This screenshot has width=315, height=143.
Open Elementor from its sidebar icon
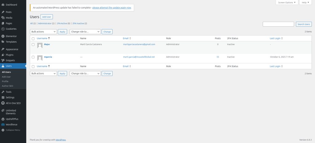pos(3,36)
